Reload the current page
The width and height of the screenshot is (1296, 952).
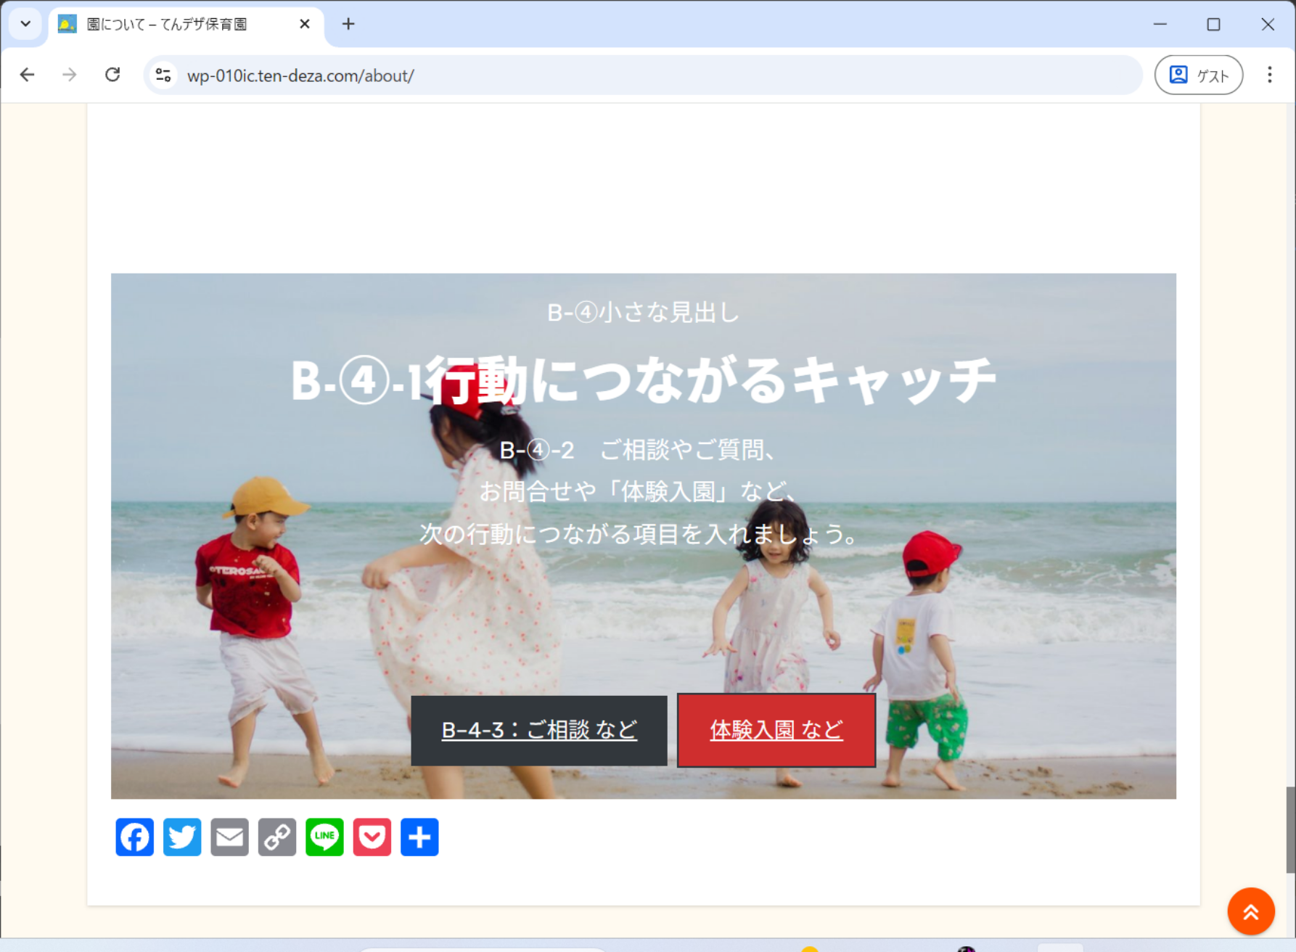click(112, 75)
